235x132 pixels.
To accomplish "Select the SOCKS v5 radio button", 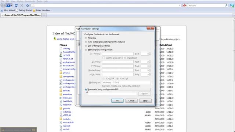I will point(117,78).
